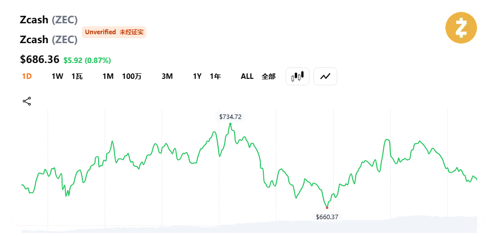
Task: Click the green peak point on chart
Action: (230, 124)
